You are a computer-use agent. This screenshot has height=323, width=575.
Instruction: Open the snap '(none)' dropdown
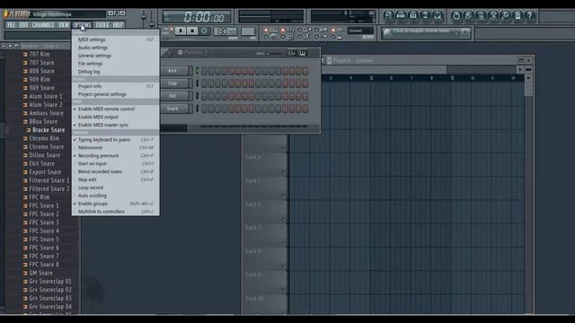point(360,31)
